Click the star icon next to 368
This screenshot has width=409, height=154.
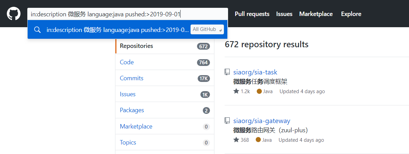236,140
